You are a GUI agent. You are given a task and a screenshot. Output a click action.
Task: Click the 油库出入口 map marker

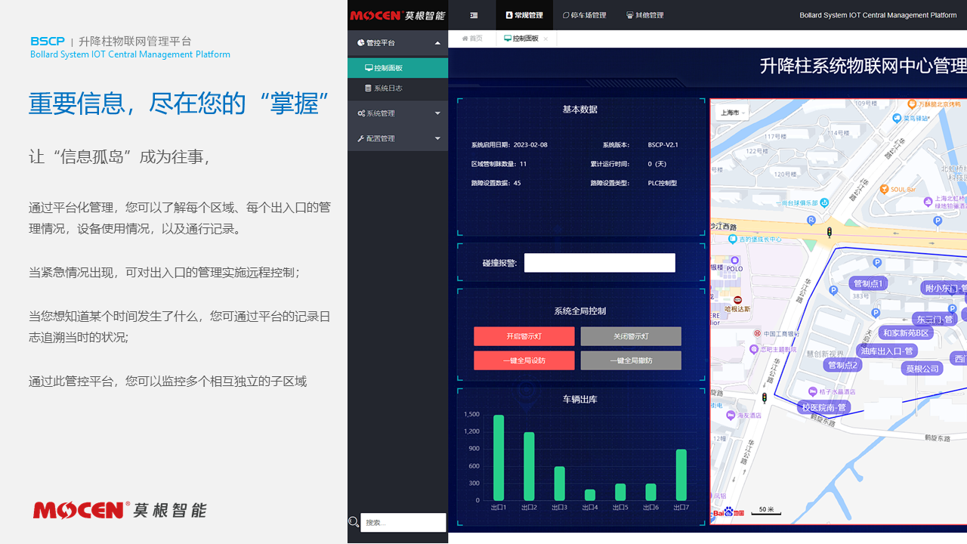pos(887,351)
